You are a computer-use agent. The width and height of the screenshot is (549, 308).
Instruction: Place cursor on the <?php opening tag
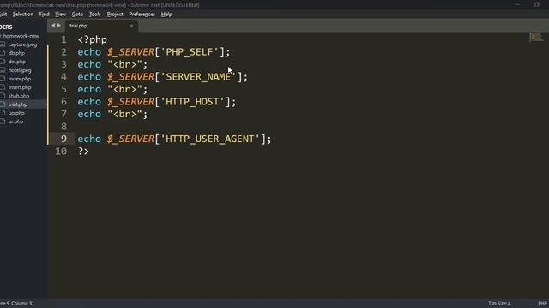click(x=93, y=39)
